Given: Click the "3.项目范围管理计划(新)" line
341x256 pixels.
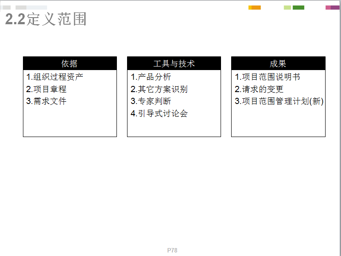Looking at the screenshot, I should tap(279, 101).
